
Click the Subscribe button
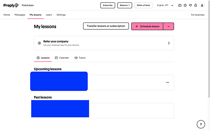(108, 5)
